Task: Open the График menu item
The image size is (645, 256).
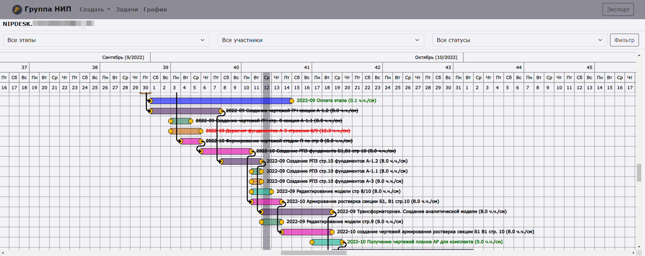Action: point(155,9)
